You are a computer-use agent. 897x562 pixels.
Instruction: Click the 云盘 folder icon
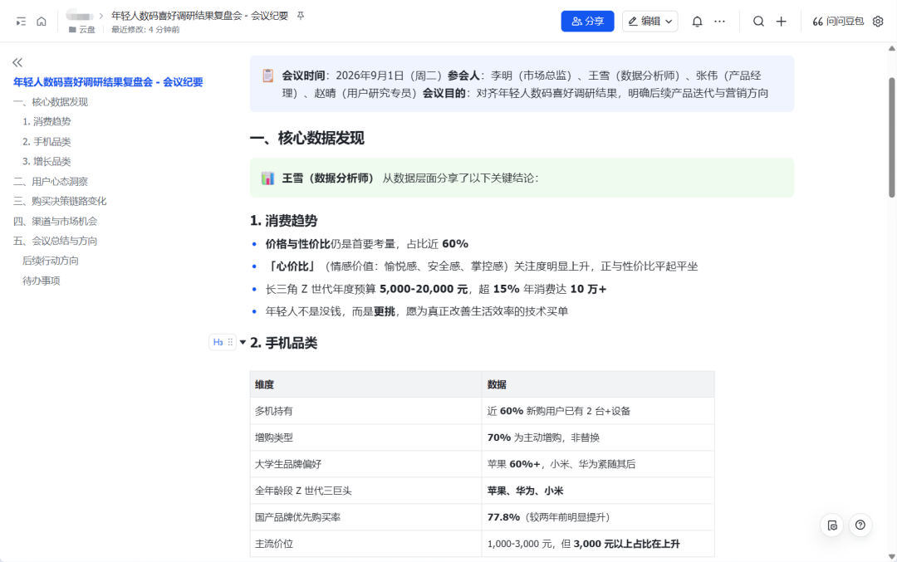tap(72, 30)
